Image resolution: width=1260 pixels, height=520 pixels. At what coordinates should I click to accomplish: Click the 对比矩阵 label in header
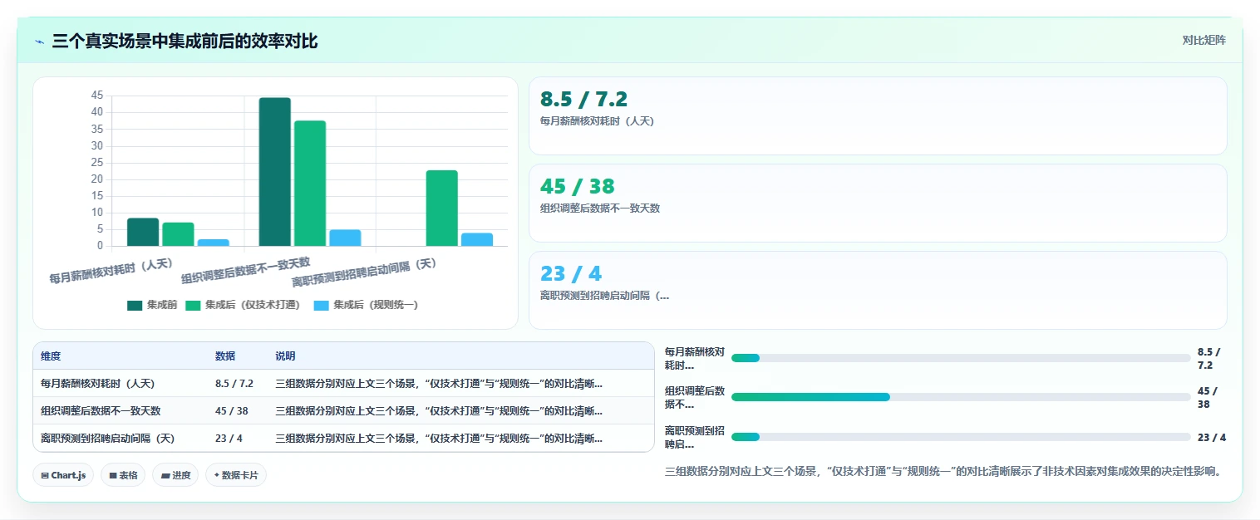pos(1203,40)
